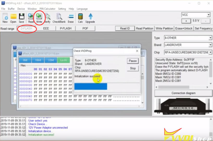Toggle Lo-Hi byte order
Viewport: 213px width, 141px height.
pos(64,60)
